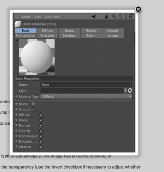Click the animation dot beside Medium checkbox
Viewport: 164px width, 172px height.
(17, 147)
